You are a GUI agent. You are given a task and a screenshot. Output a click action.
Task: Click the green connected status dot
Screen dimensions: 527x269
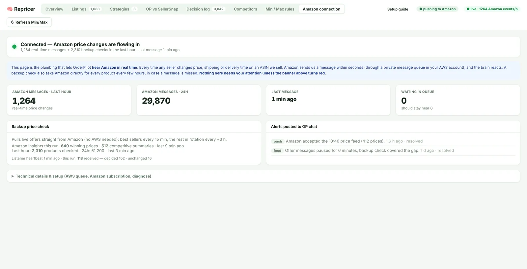14,47
